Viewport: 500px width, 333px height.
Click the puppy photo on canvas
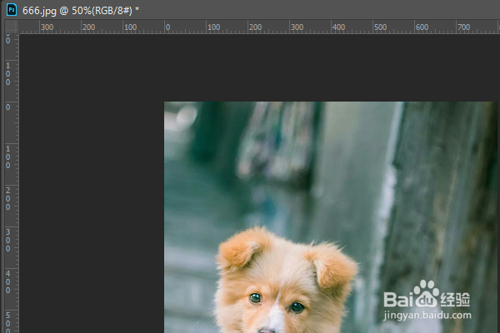pyautogui.click(x=330, y=217)
